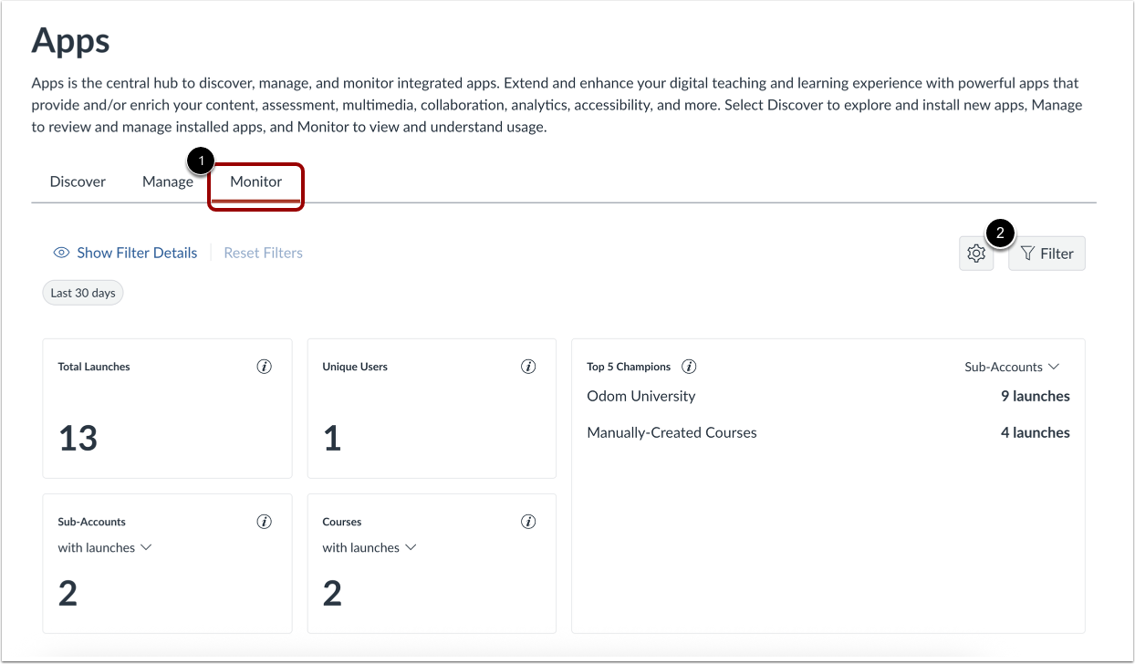Open the Filter panel
The width and height of the screenshot is (1135, 664).
[1046, 254]
